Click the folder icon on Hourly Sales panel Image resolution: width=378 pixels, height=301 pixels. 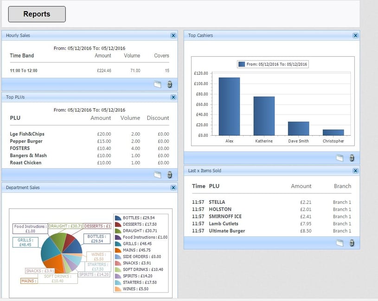pyautogui.click(x=158, y=85)
